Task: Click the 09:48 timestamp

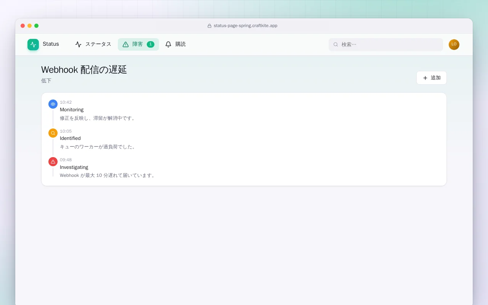Action: tap(66, 160)
